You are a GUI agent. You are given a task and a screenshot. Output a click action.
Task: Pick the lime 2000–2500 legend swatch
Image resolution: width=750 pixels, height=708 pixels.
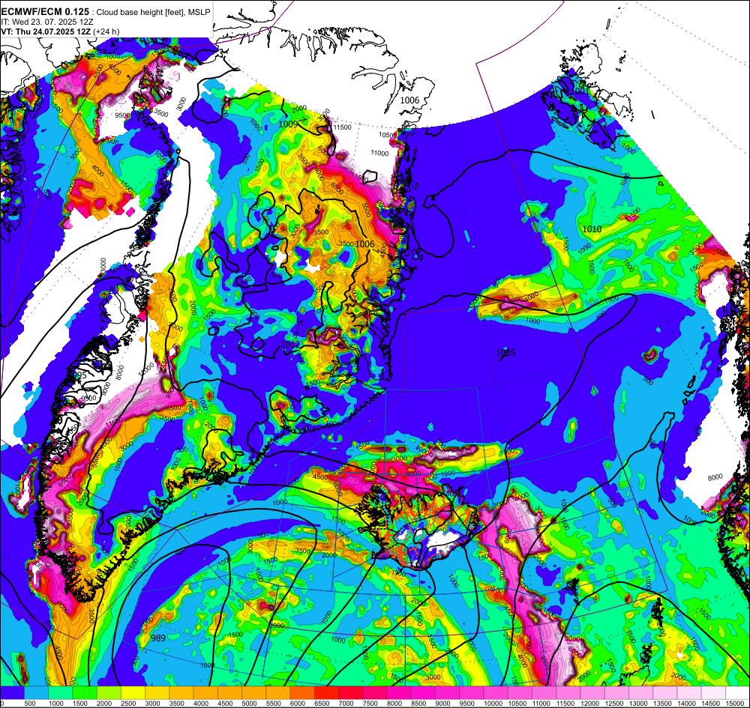tap(109, 693)
